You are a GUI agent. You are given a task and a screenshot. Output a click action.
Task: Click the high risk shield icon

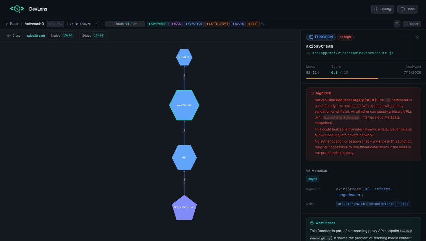312,93
